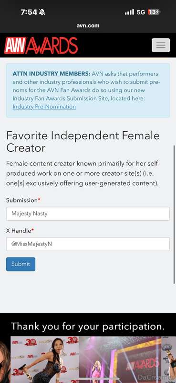Click the page vertical scrollbar
This screenshot has height=383, width=176.
(174, 214)
